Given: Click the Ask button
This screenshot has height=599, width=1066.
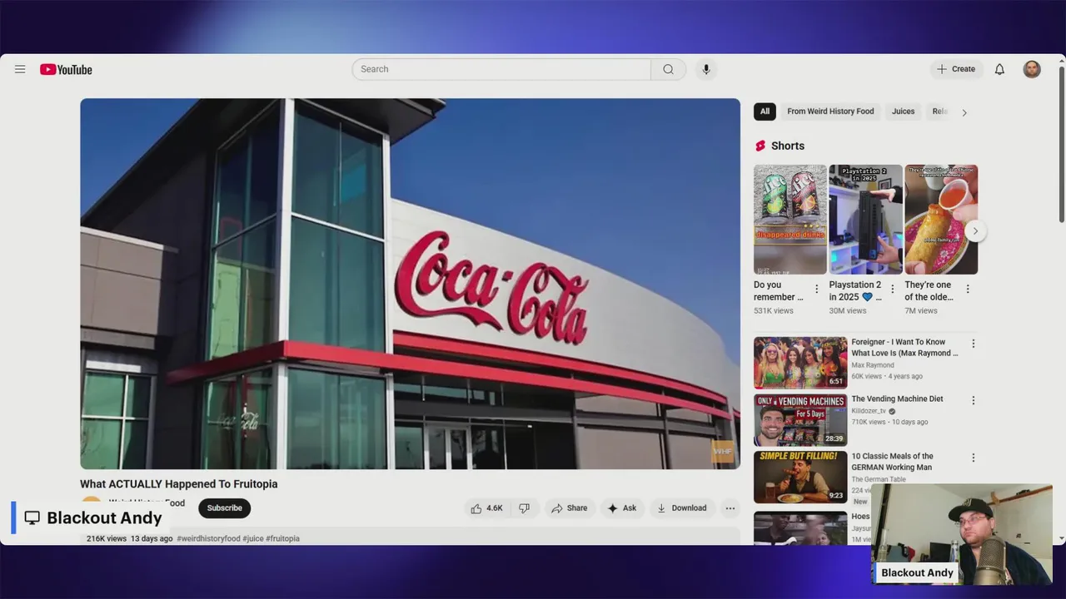Looking at the screenshot, I should click(x=622, y=508).
